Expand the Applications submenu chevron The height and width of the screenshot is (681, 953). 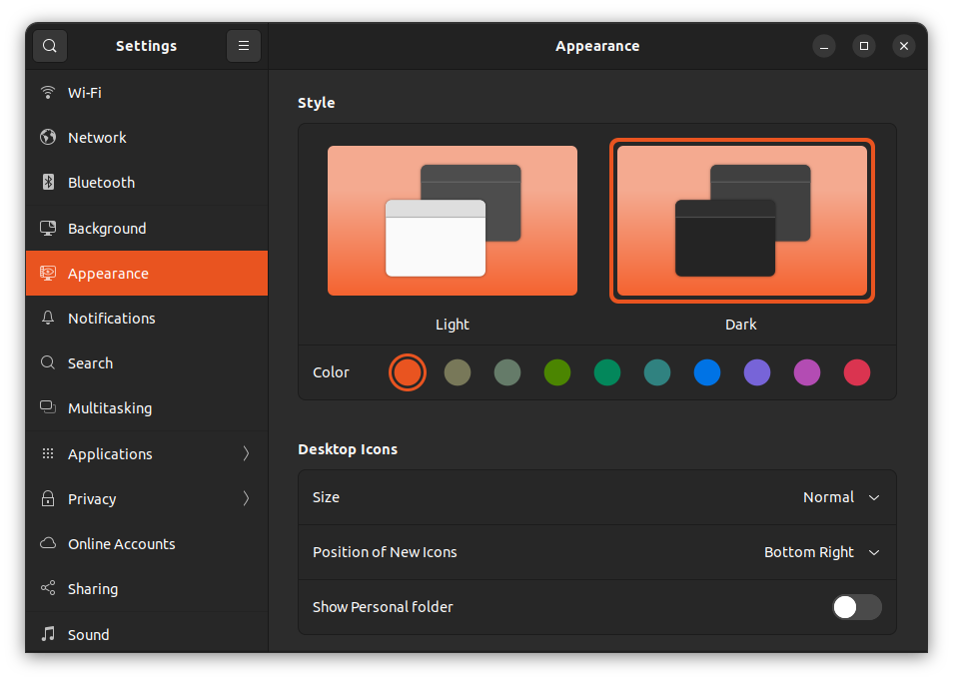pyautogui.click(x=246, y=454)
